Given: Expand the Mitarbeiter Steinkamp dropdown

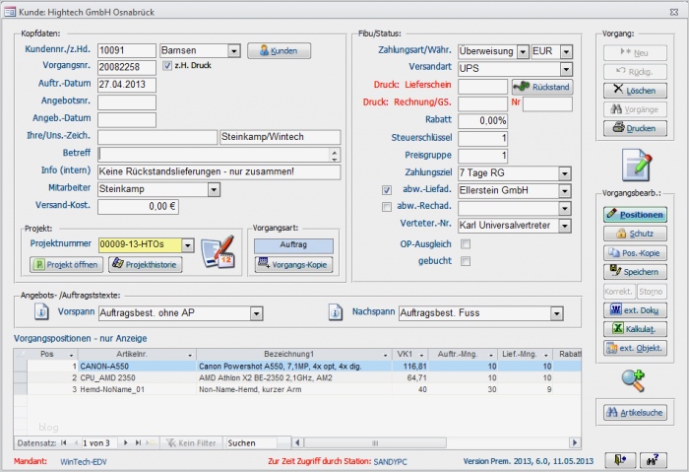Looking at the screenshot, I should pos(213,189).
